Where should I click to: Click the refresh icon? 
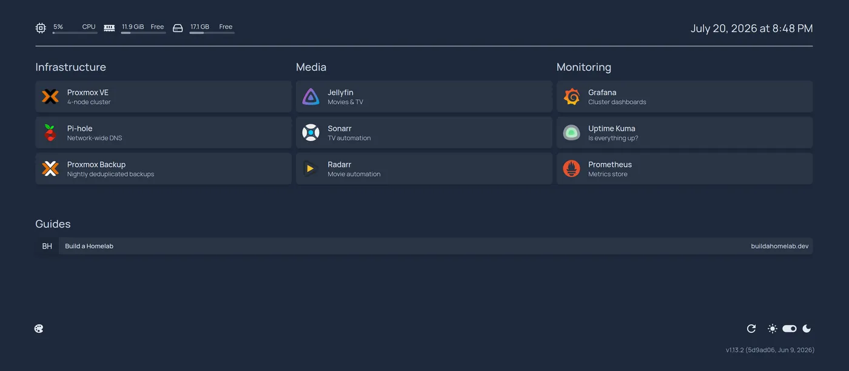coord(751,329)
